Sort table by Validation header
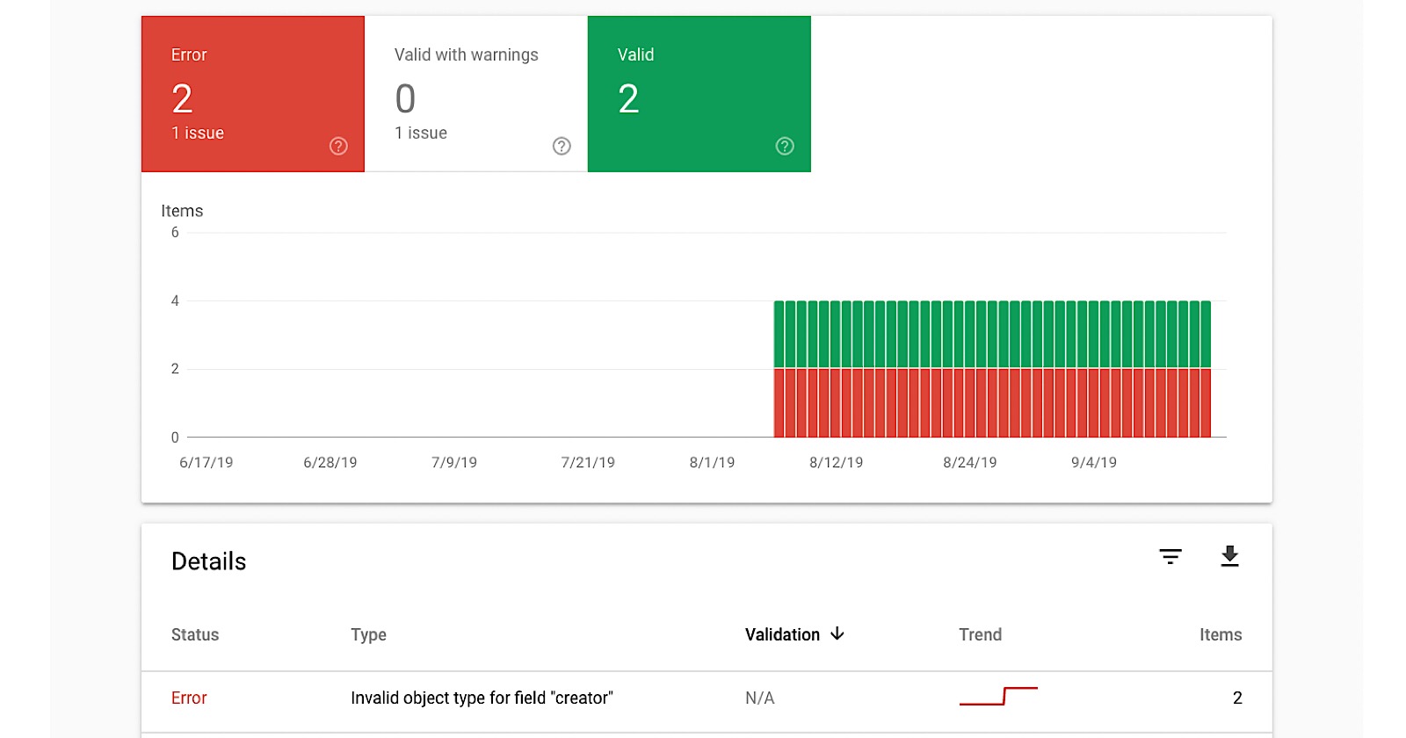The width and height of the screenshot is (1406, 738). pos(782,634)
